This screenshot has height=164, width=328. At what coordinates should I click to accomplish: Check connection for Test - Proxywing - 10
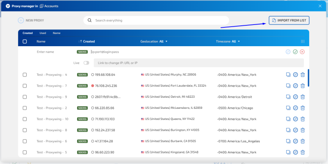point(295,119)
